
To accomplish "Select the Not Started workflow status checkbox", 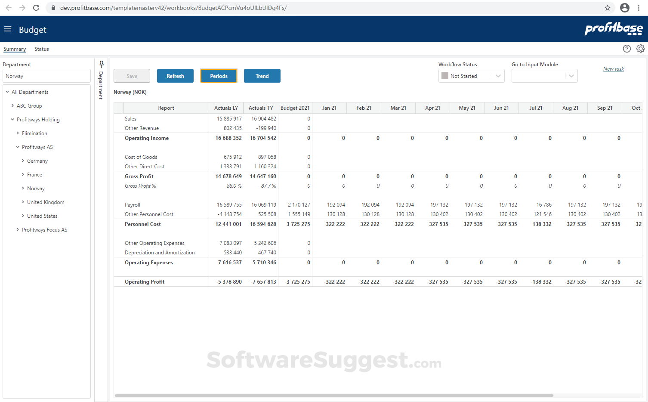I will pos(445,76).
